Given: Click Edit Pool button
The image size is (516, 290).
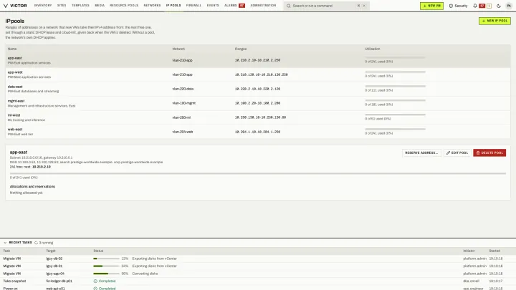Looking at the screenshot, I should point(457,153).
